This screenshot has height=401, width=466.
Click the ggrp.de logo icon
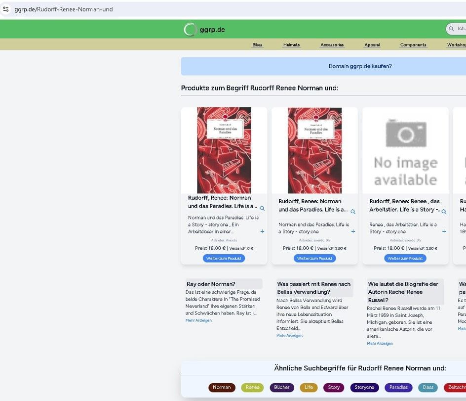(190, 30)
